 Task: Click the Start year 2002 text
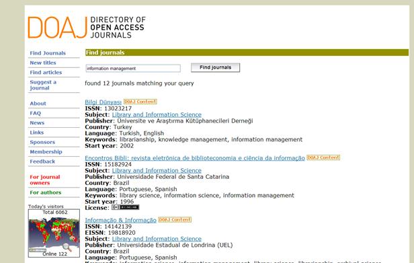[109, 146]
